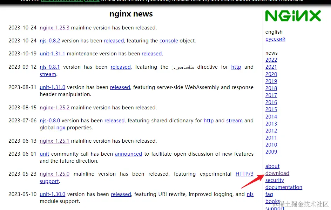The width and height of the screenshot is (331, 210).
Task: Click 'released' link in njs-0.8.1 row
Action: click(x=121, y=67)
